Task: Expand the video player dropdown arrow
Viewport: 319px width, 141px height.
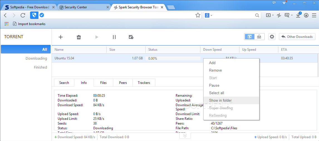Action: pos(273,16)
